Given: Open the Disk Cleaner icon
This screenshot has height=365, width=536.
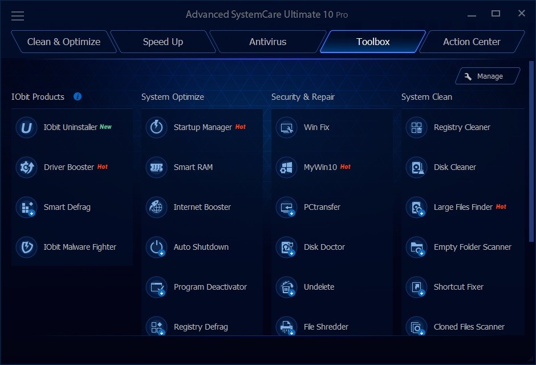Looking at the screenshot, I should click(x=416, y=168).
